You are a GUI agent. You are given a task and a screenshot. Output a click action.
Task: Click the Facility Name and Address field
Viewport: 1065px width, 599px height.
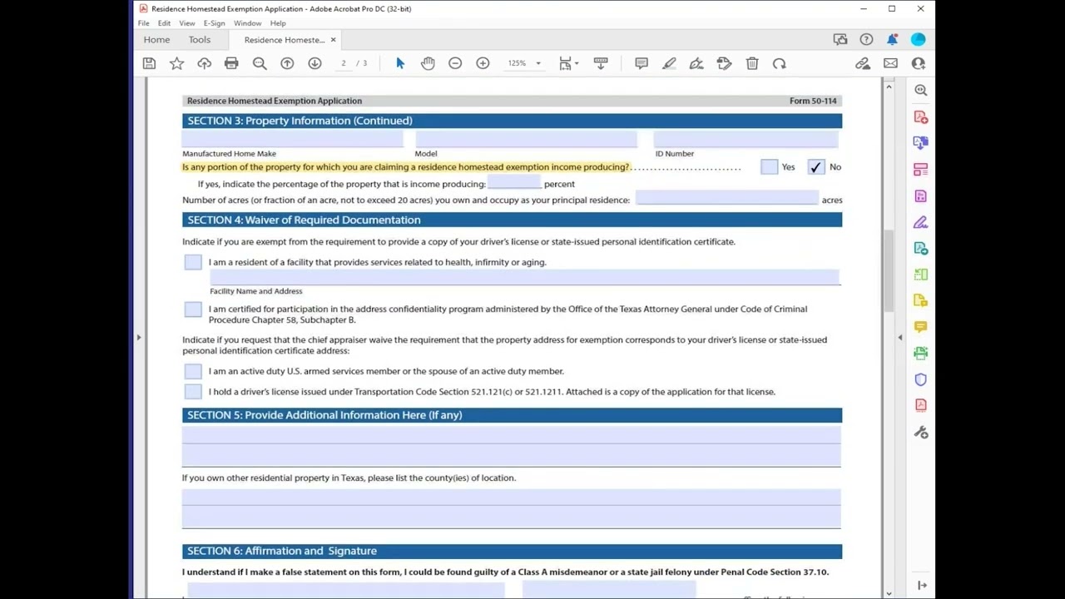[525, 278]
